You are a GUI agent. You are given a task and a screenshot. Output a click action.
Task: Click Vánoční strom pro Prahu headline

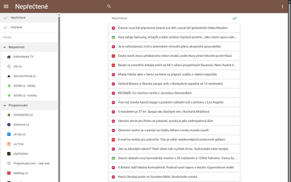point(166,121)
